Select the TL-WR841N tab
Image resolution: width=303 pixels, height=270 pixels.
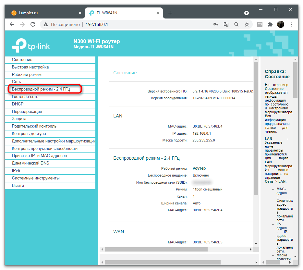click(124, 13)
